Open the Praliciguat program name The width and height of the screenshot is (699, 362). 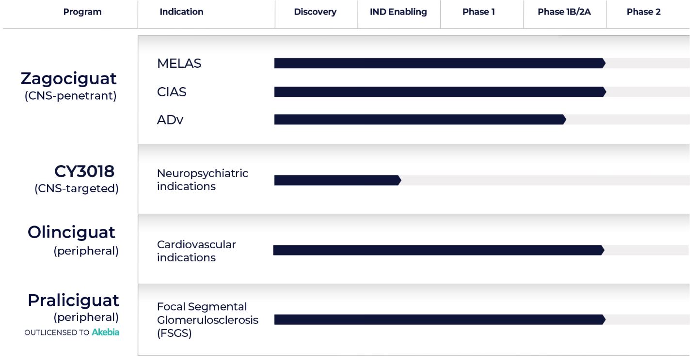(73, 301)
